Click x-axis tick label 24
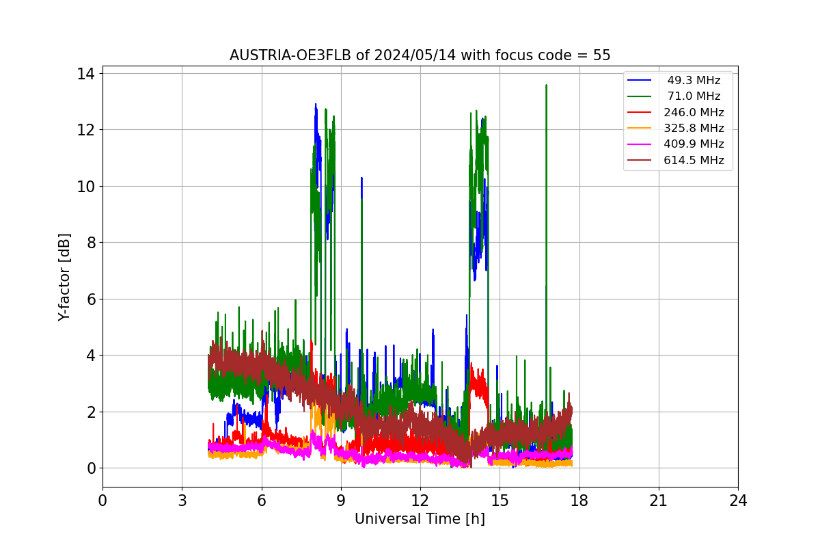This screenshot has width=820, height=547. click(x=738, y=501)
